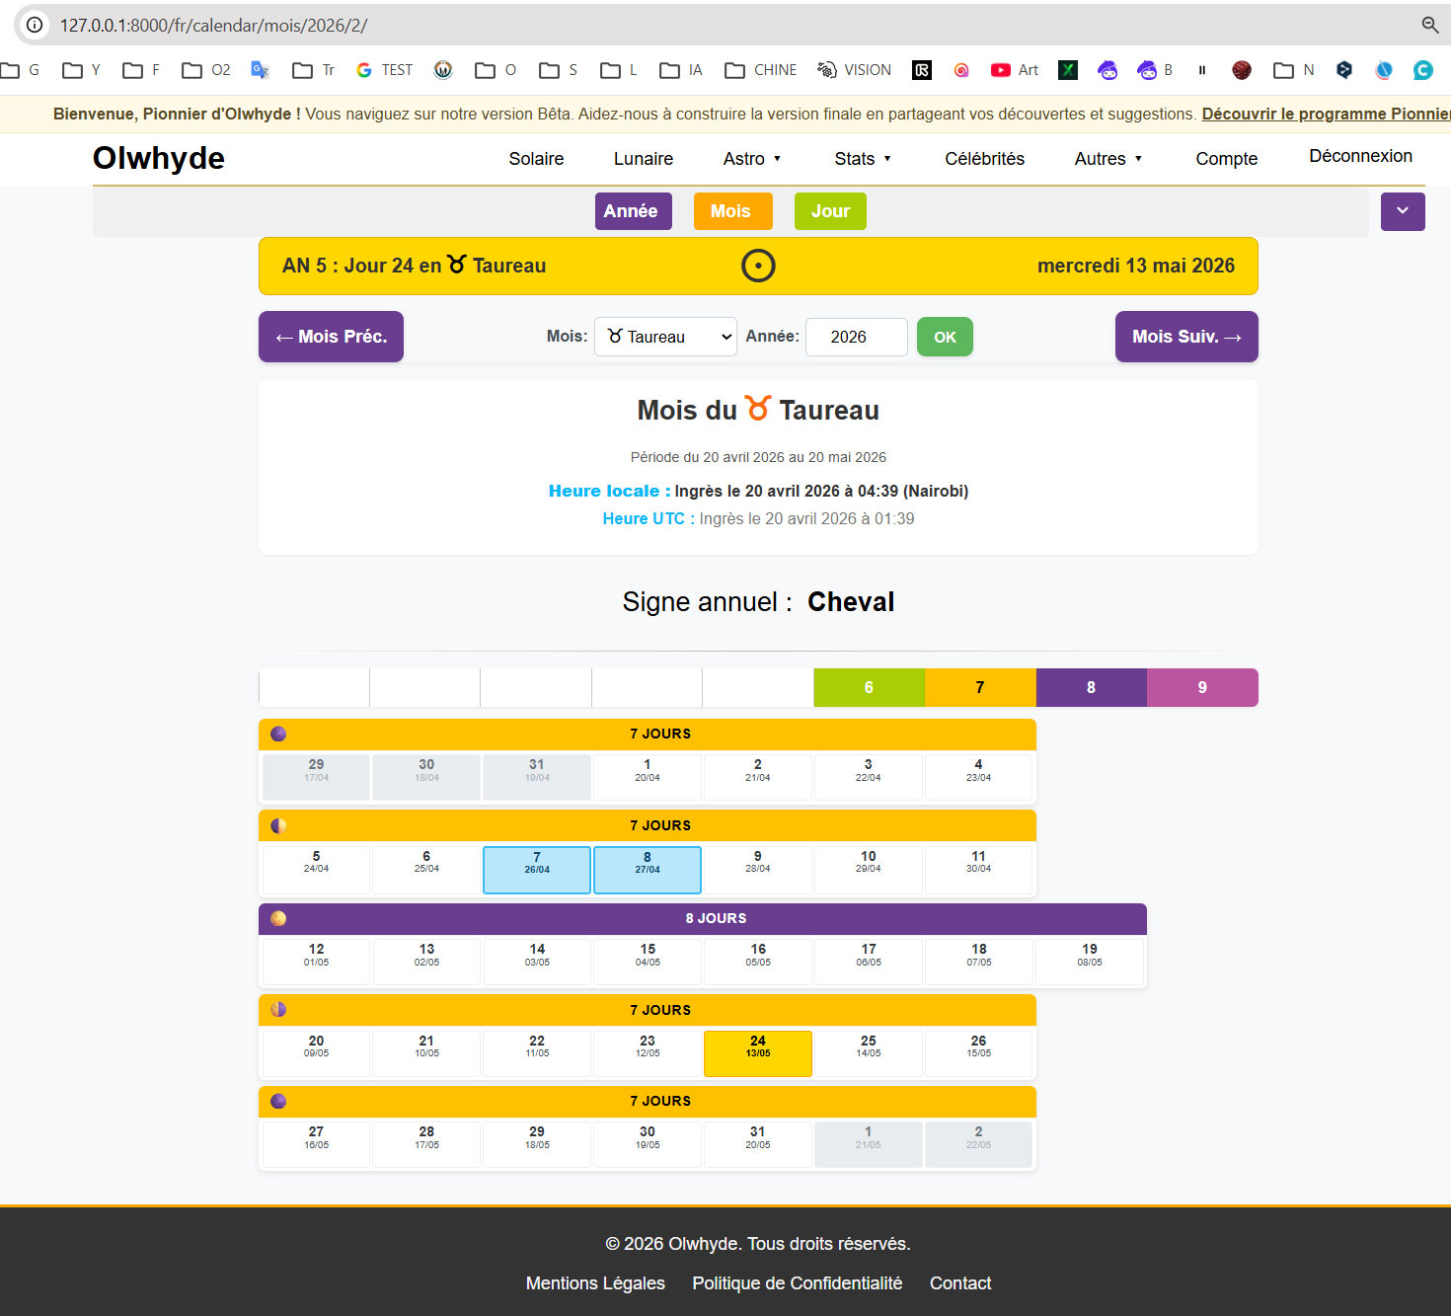The image size is (1451, 1316).
Task: Open the Google Translate bookmark icon
Action: [x=261, y=70]
